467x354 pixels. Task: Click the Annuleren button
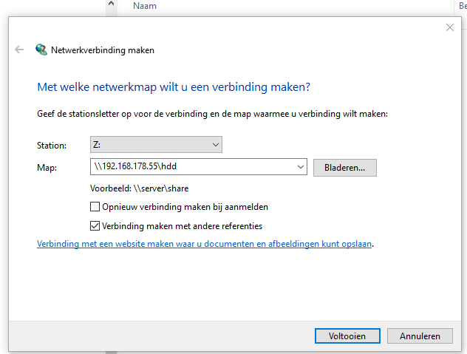[x=420, y=336]
